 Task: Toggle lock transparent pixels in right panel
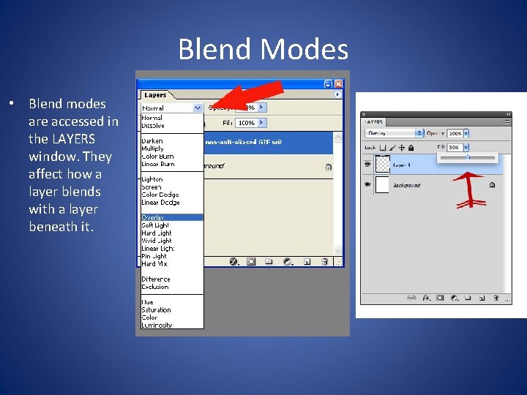click(383, 148)
